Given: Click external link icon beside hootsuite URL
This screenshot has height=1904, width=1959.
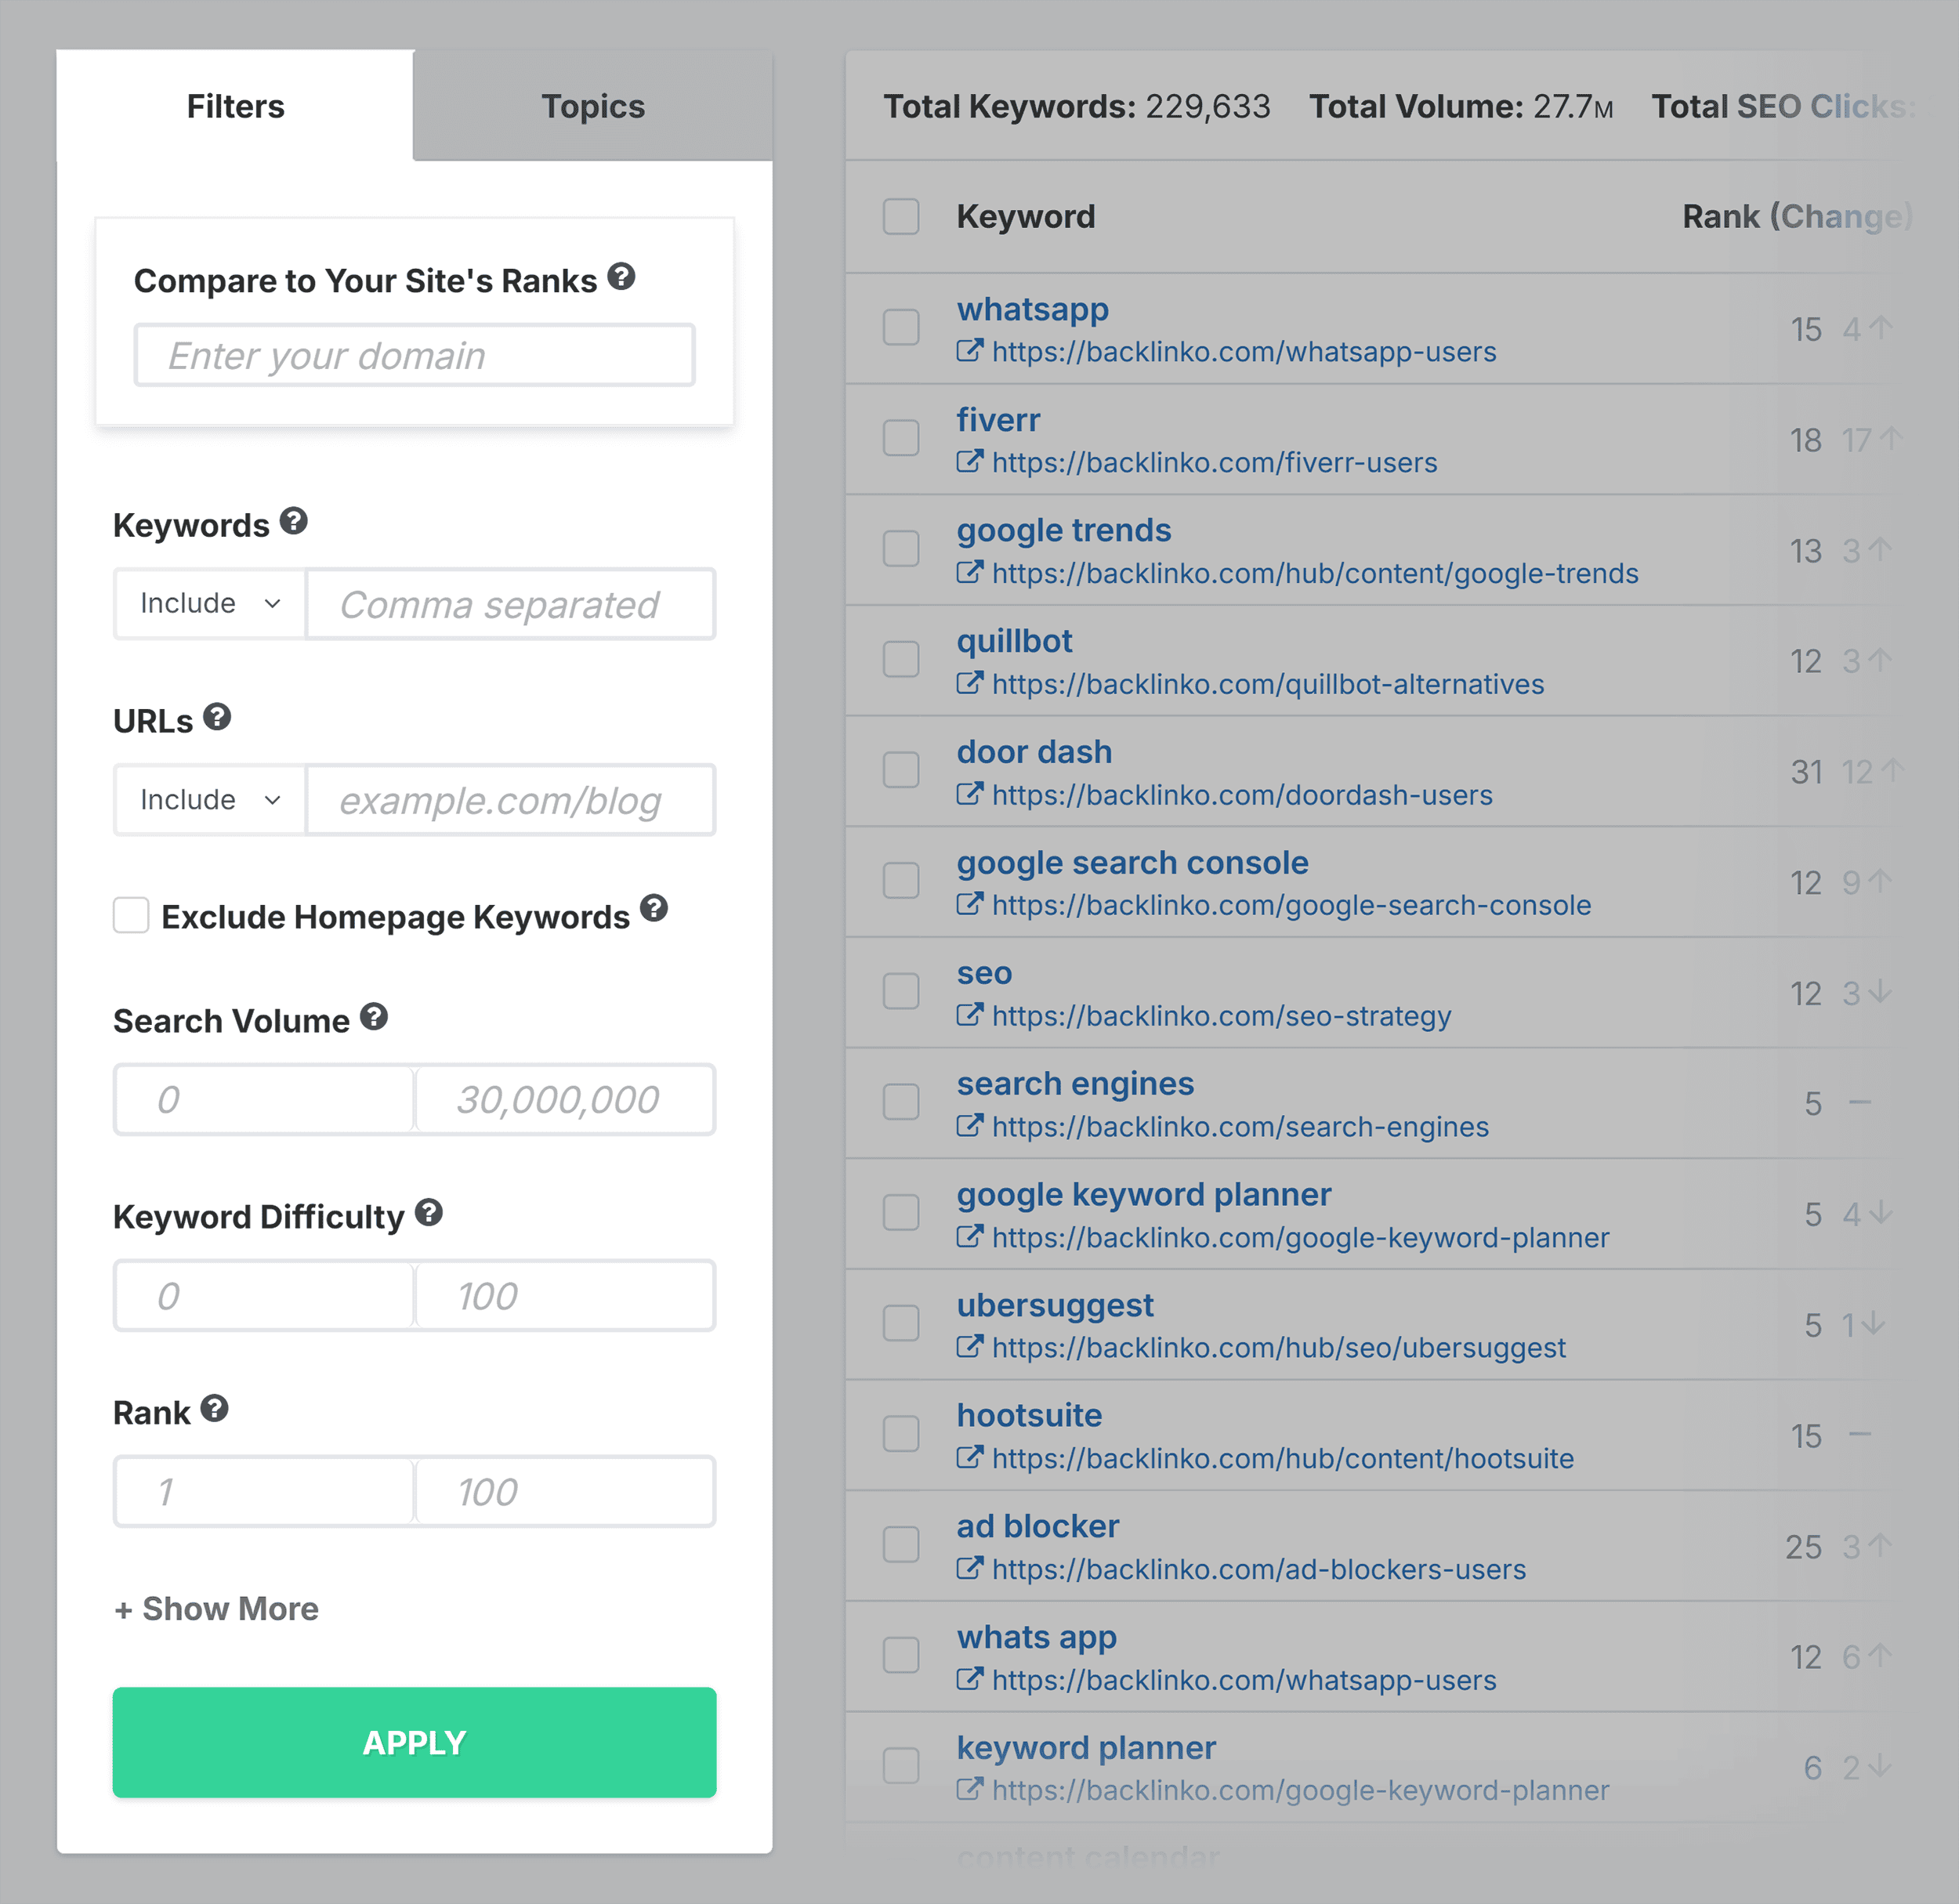Looking at the screenshot, I should coord(970,1459).
